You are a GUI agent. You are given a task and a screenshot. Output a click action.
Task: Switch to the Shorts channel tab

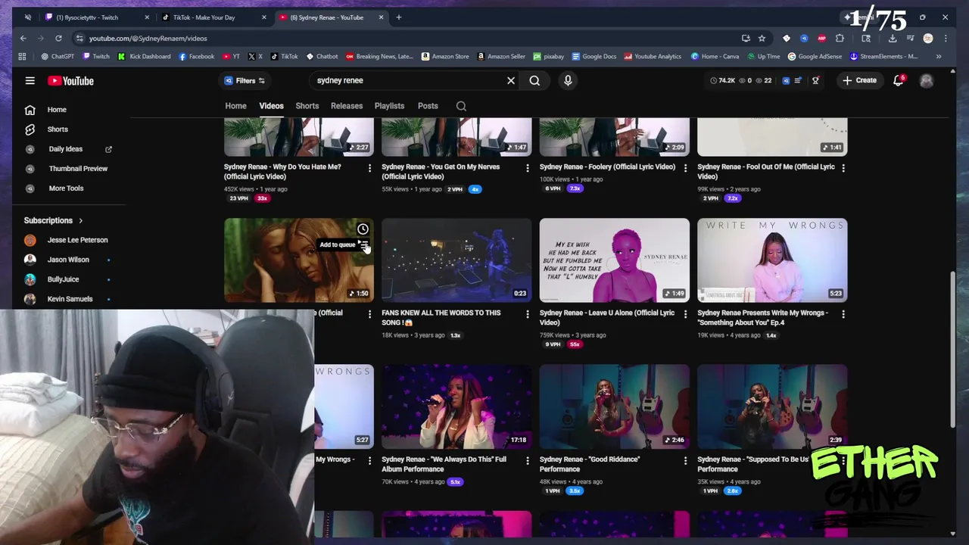(307, 106)
